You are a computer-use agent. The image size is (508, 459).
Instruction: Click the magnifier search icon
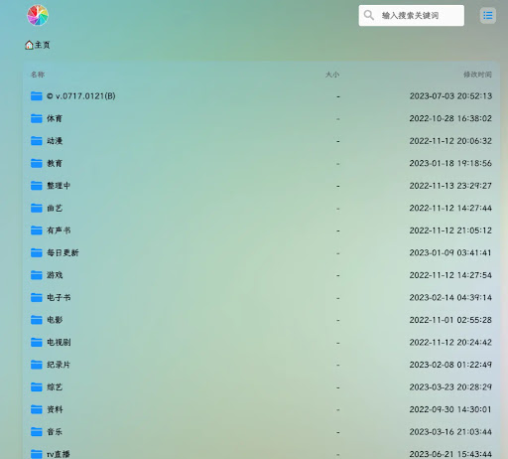click(x=368, y=15)
